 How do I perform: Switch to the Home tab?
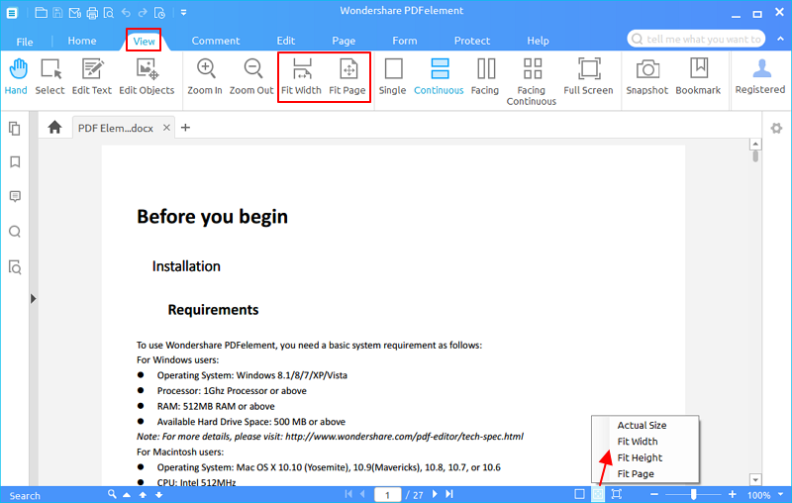point(82,41)
